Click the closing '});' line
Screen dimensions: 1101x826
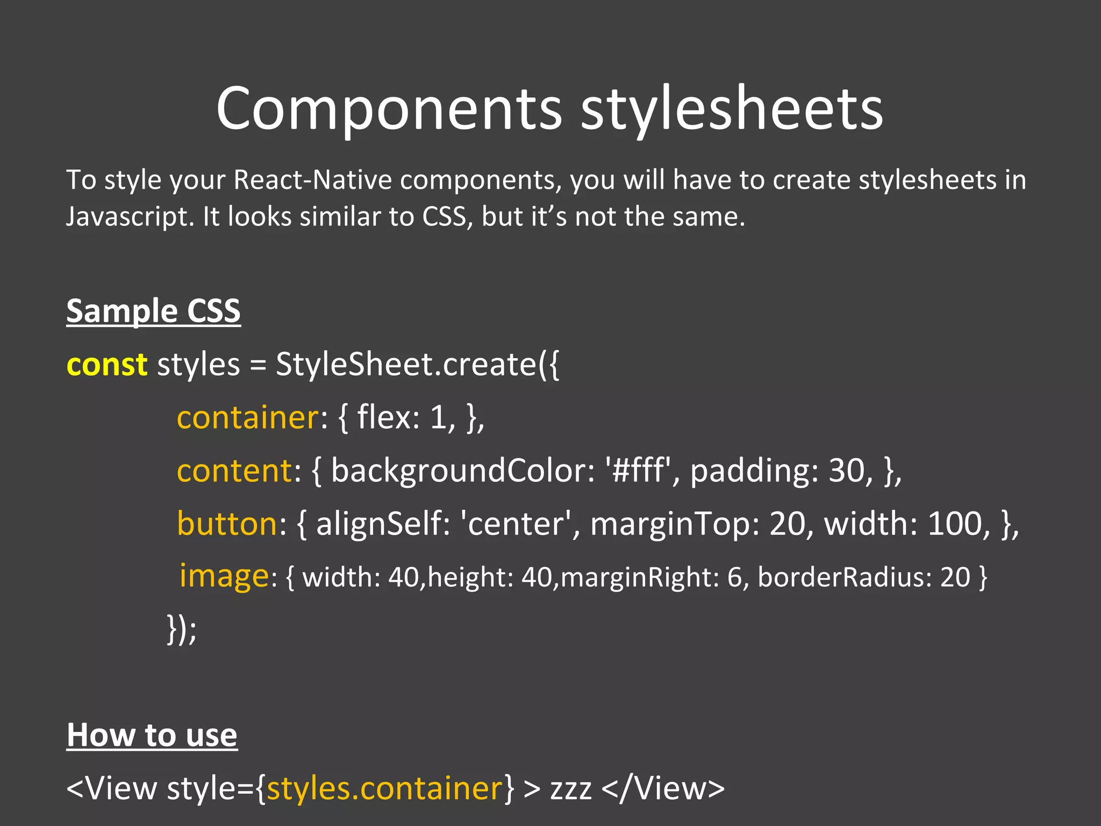(182, 629)
